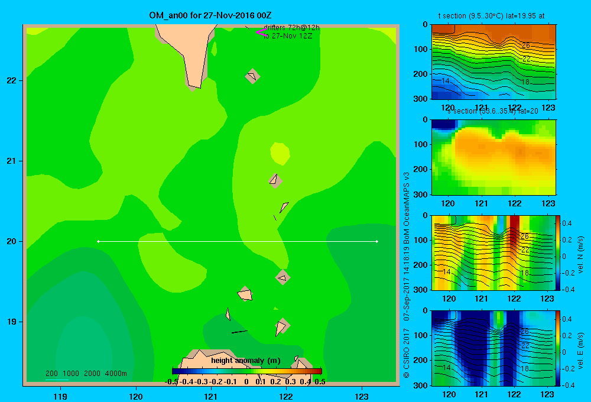The image size is (591, 402).
Task: Click the 'vel. E (m/s)' axis label
Action: point(580,351)
